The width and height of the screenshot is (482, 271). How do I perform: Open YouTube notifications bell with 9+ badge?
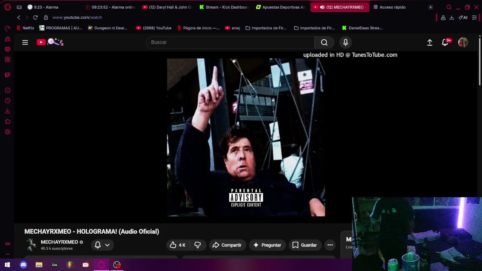tap(446, 42)
